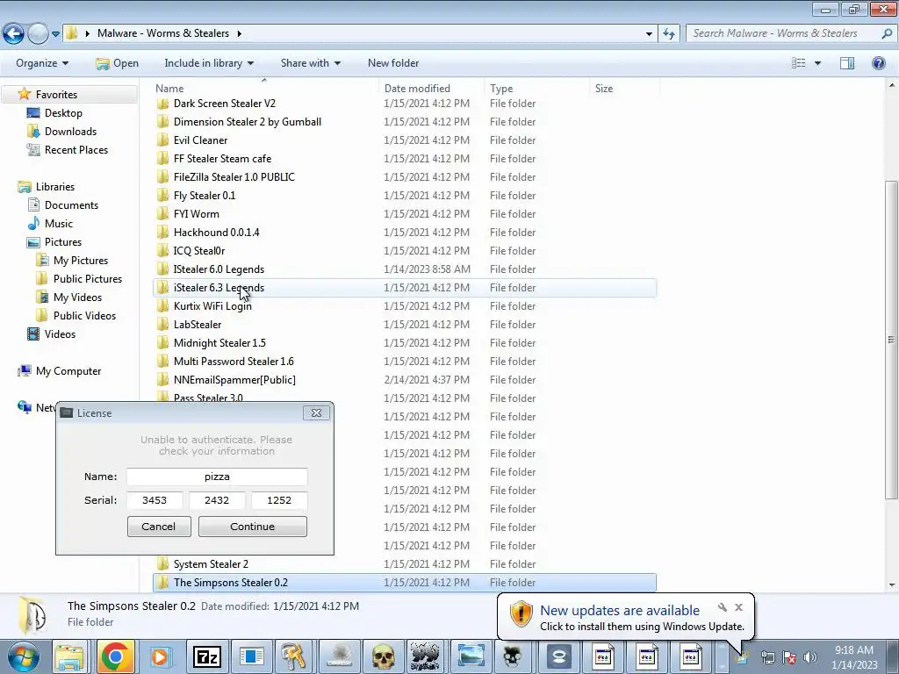Viewport: 899px width, 674px height.
Task: Click the serial field containing 2432
Action: [x=217, y=500]
